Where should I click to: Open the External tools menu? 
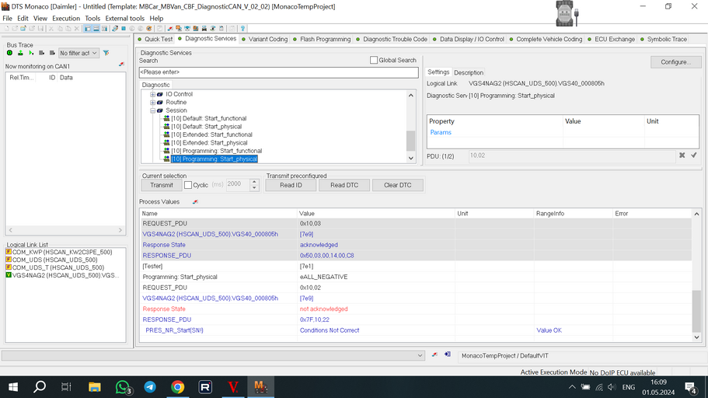124,19
